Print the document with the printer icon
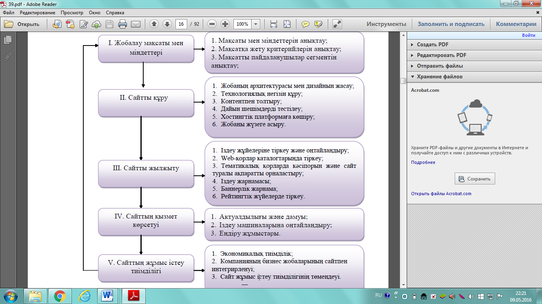This screenshot has width=542, height=304. 123,24
